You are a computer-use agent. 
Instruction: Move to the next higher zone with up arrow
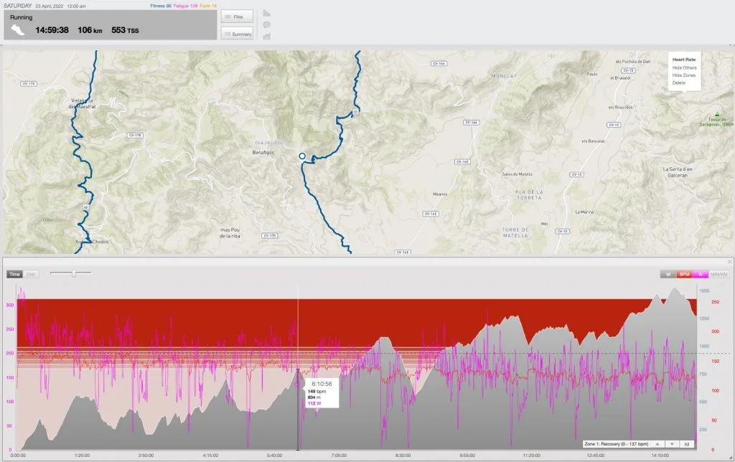click(657, 444)
